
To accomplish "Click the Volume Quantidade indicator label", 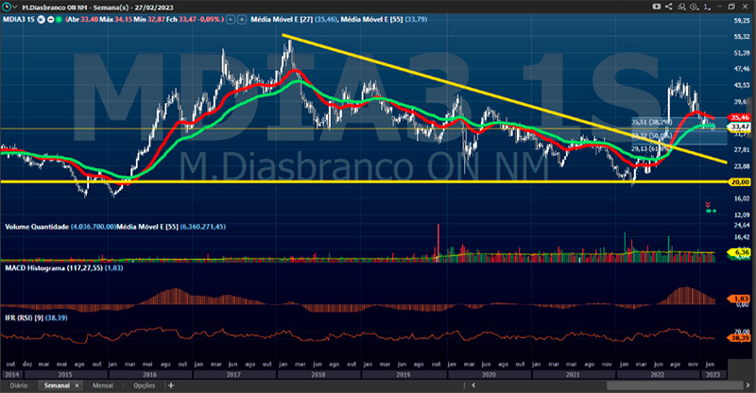I will point(37,227).
